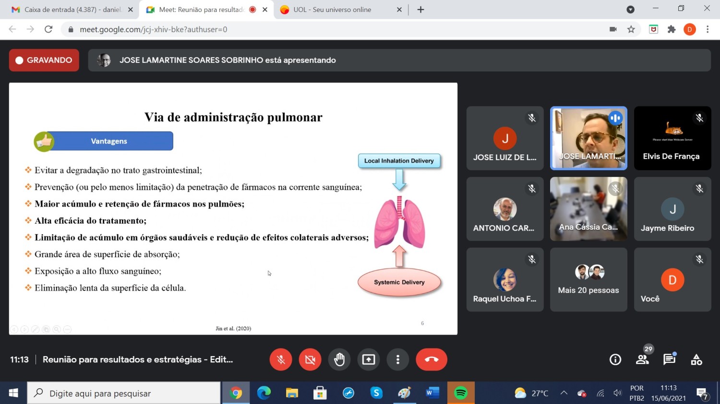This screenshot has width=720, height=404.
Task: Open the activities shapes icon
Action: click(696, 359)
